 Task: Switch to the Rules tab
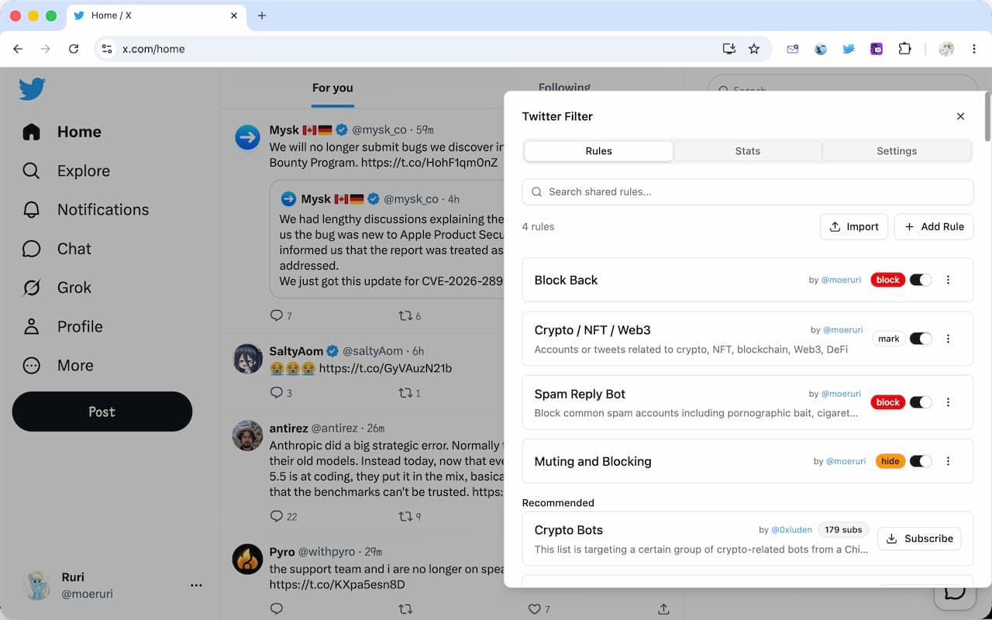point(599,151)
